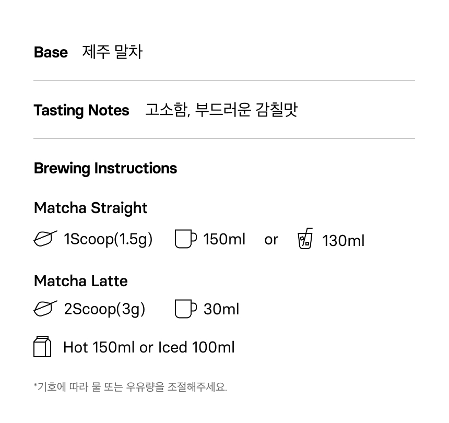Click the 제주 말차 base text
The height and width of the screenshot is (423, 449).
[x=112, y=52]
